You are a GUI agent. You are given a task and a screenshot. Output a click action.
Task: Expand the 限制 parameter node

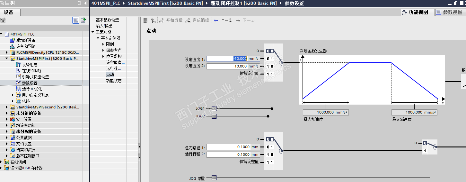tap(103, 44)
